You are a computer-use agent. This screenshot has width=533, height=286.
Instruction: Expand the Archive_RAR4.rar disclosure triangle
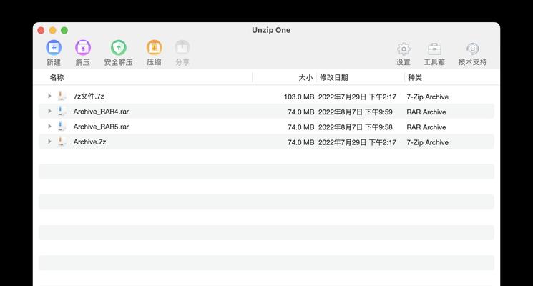(x=49, y=111)
